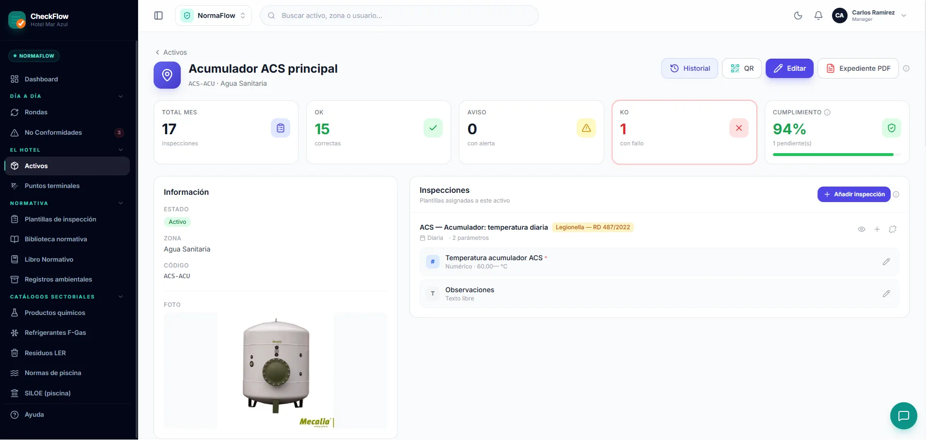Image resolution: width=926 pixels, height=440 pixels.
Task: Toggle eye icon for temperatura diaria template
Action: click(x=862, y=229)
